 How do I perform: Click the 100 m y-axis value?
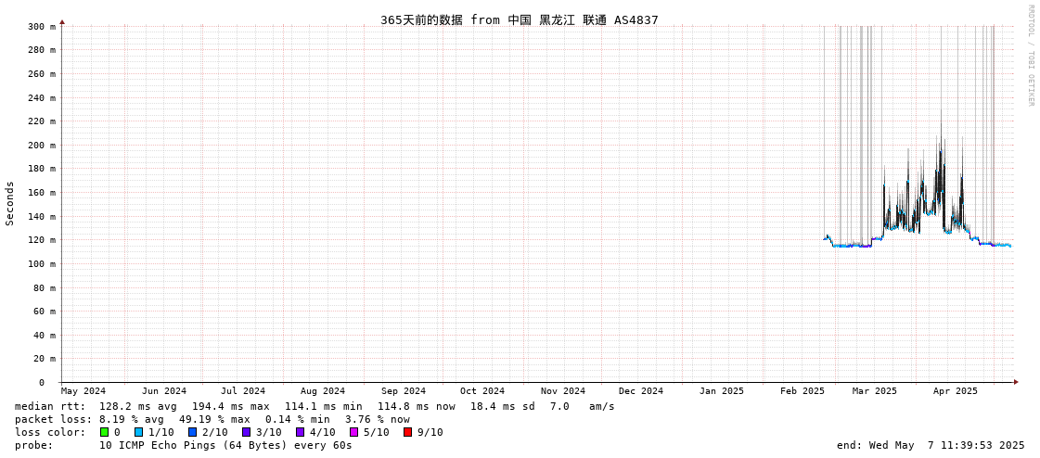point(42,264)
